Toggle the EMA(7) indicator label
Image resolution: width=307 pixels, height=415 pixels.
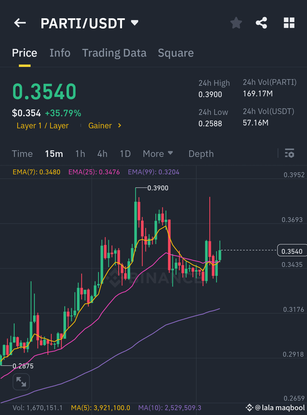[x=36, y=172]
